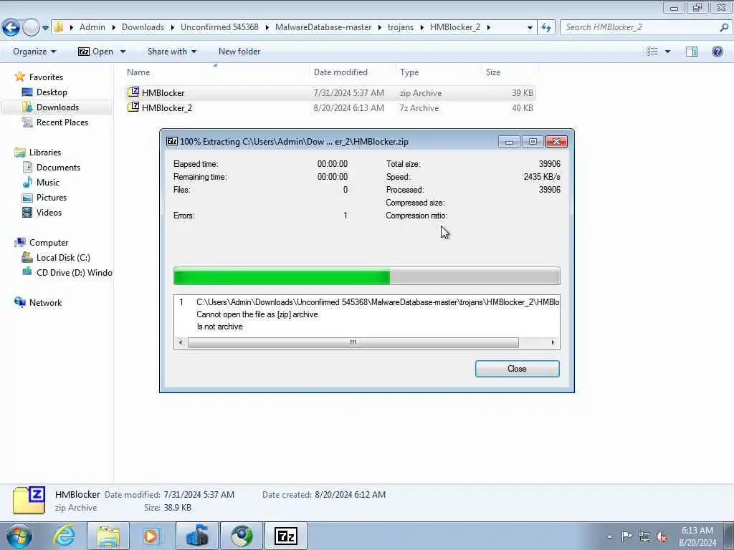734x550 pixels.
Task: Open Windows Explorer taskbar icon
Action: tap(108, 536)
